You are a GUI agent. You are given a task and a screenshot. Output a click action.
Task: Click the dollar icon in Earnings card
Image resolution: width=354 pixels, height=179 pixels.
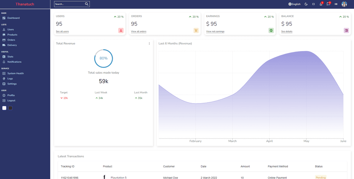coord(271,30)
